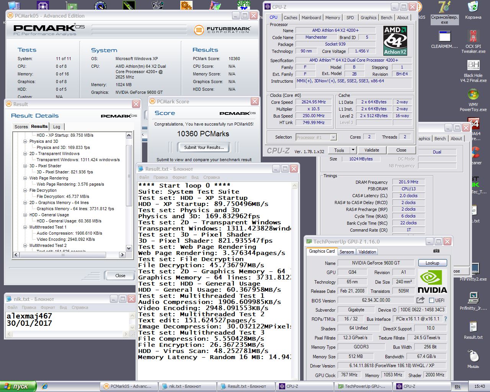Screen dimensions: 490x392
Task: Click AMD Athlon 64 X2 logo
Action: [x=395, y=41]
